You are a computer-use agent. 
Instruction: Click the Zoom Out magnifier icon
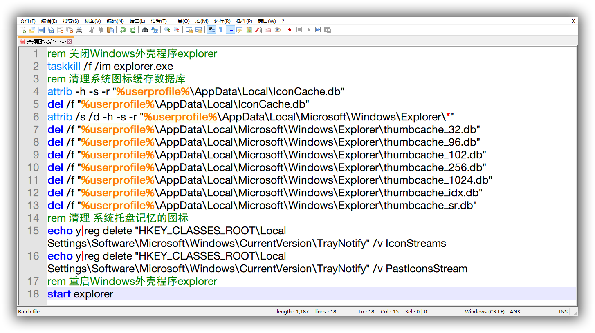tap(177, 30)
